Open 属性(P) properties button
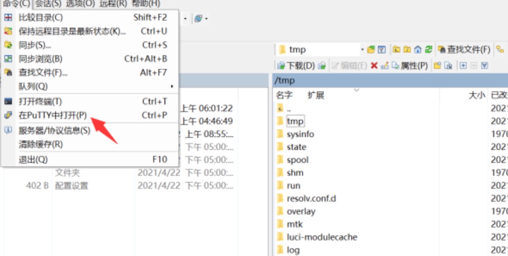Viewport: 508px width, 256px height. [409, 66]
